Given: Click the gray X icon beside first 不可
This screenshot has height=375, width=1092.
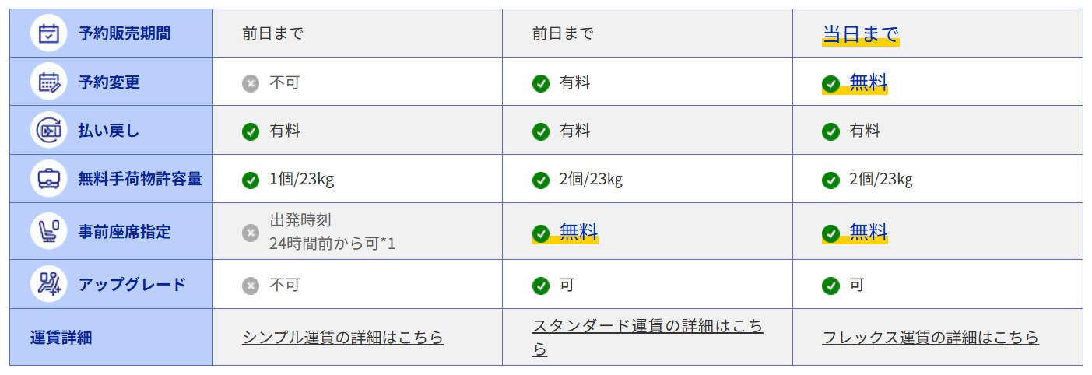Looking at the screenshot, I should pyautogui.click(x=250, y=83).
